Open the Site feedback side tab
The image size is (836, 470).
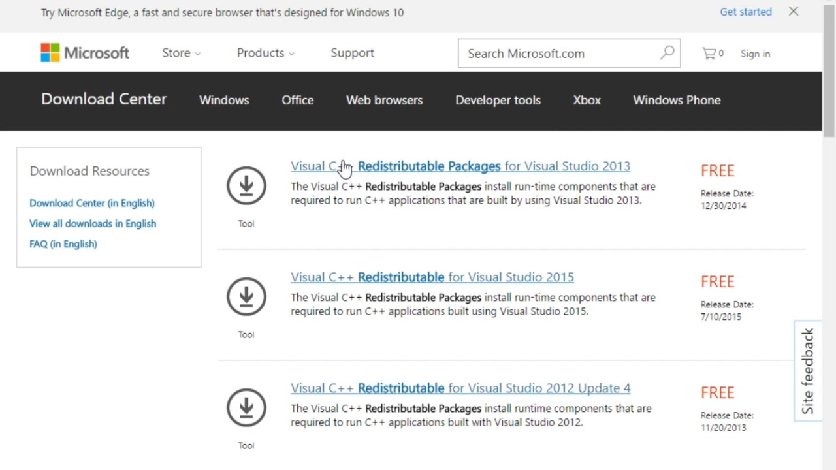(808, 371)
